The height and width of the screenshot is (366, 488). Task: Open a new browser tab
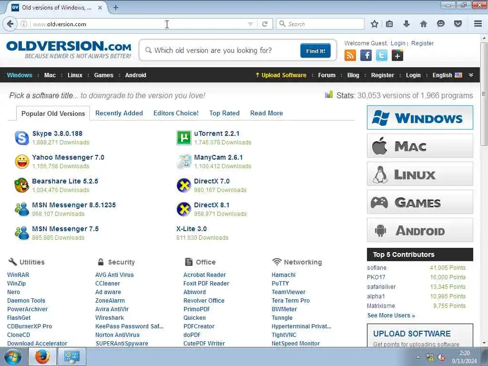coord(116,8)
